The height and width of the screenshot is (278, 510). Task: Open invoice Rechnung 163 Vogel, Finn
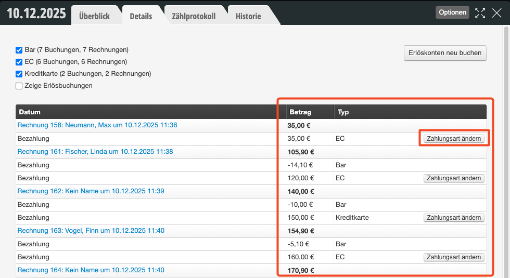coord(91,231)
